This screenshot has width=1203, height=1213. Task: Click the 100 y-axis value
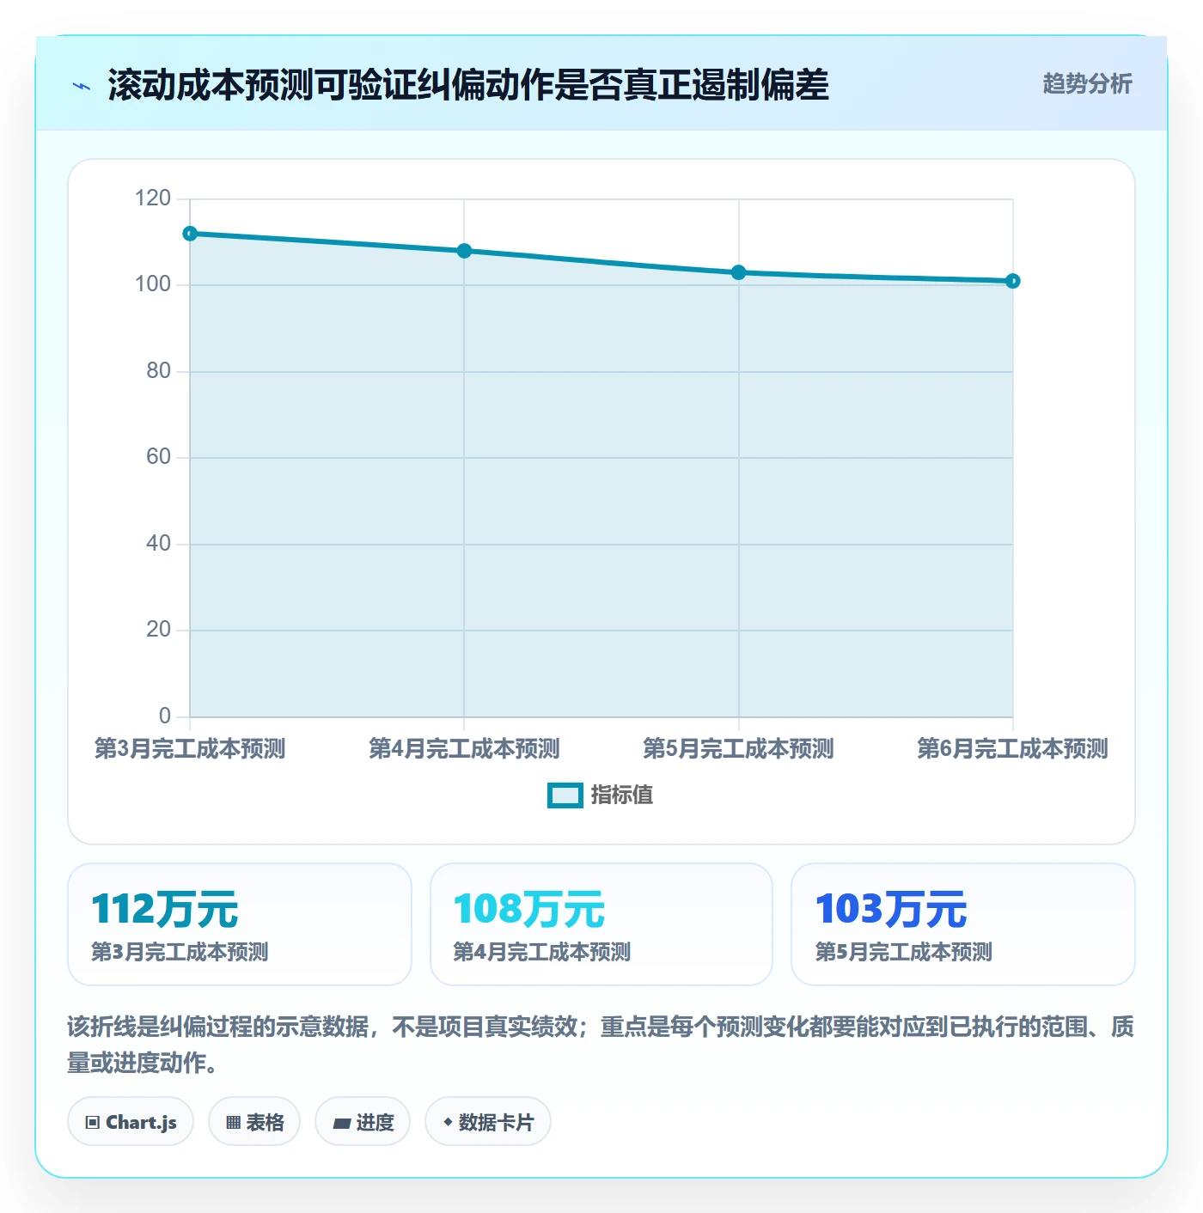153,284
